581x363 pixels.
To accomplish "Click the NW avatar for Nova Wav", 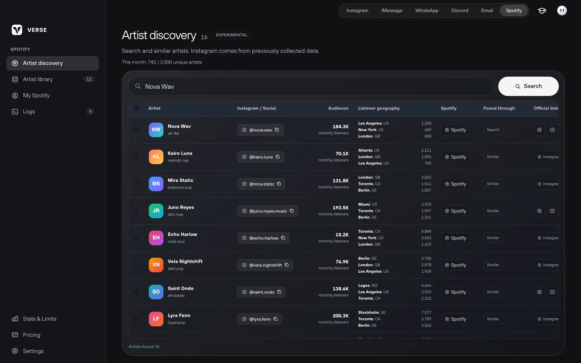I will point(156,130).
